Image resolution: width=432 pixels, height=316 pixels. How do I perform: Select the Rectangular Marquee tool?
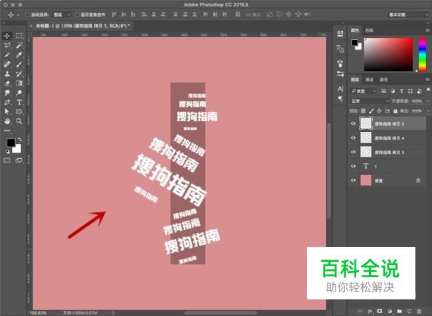tap(19, 36)
